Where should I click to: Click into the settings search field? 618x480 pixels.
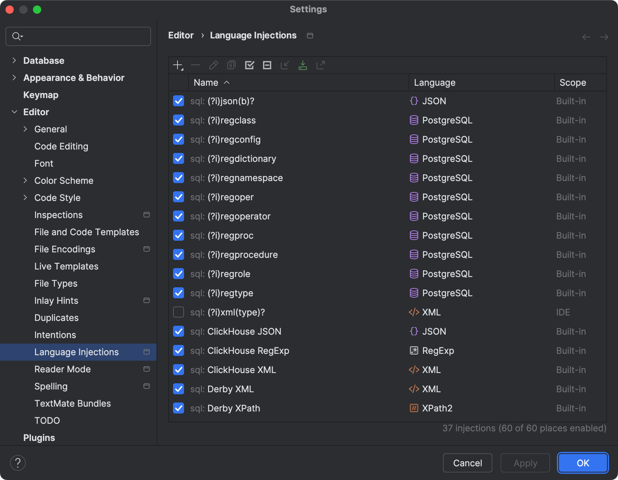coord(78,36)
